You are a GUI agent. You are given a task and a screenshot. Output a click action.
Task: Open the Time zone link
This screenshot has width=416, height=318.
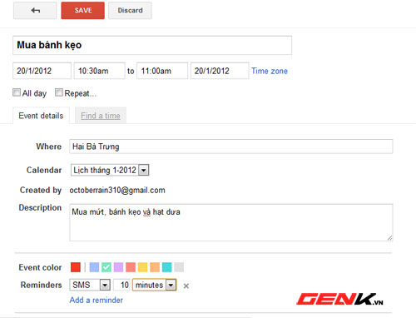point(270,71)
